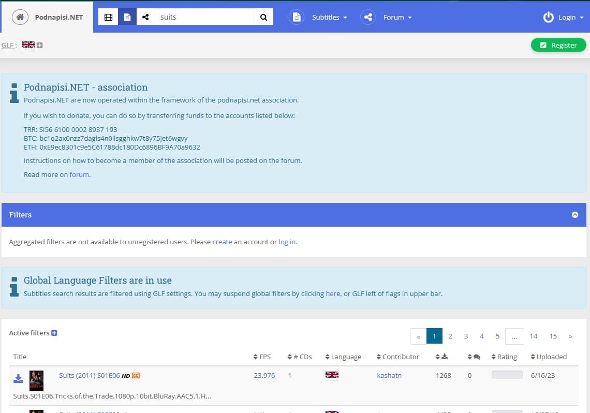Sort results by # CDs column

point(300,357)
